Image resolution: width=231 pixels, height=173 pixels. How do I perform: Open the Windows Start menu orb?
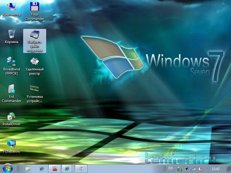[8, 168]
